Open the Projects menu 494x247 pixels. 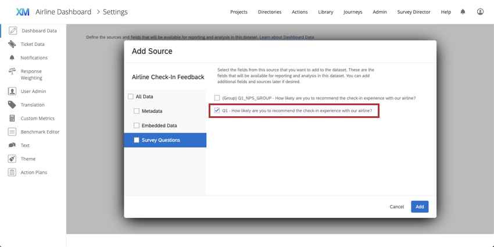[239, 12]
